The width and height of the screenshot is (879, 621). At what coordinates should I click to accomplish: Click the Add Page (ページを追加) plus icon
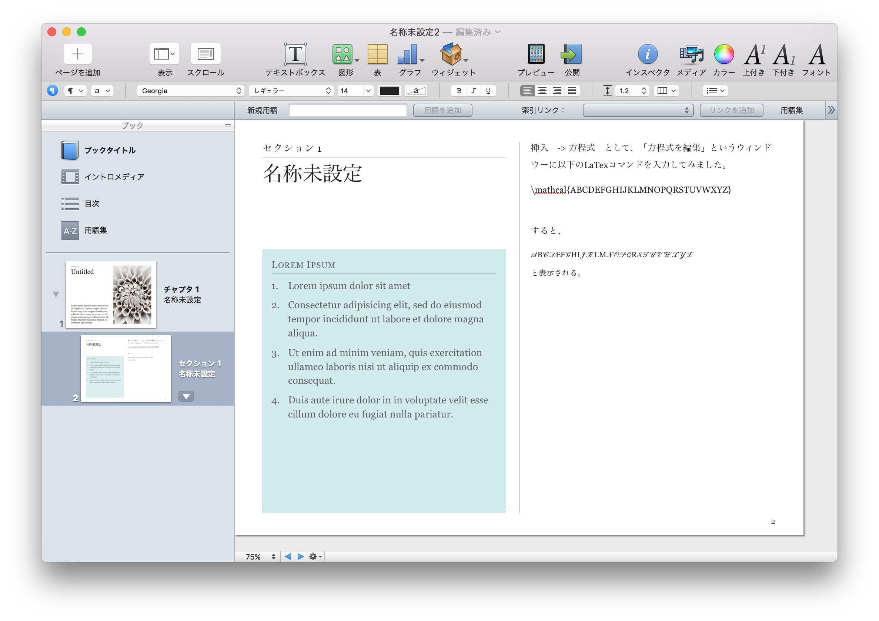point(78,54)
